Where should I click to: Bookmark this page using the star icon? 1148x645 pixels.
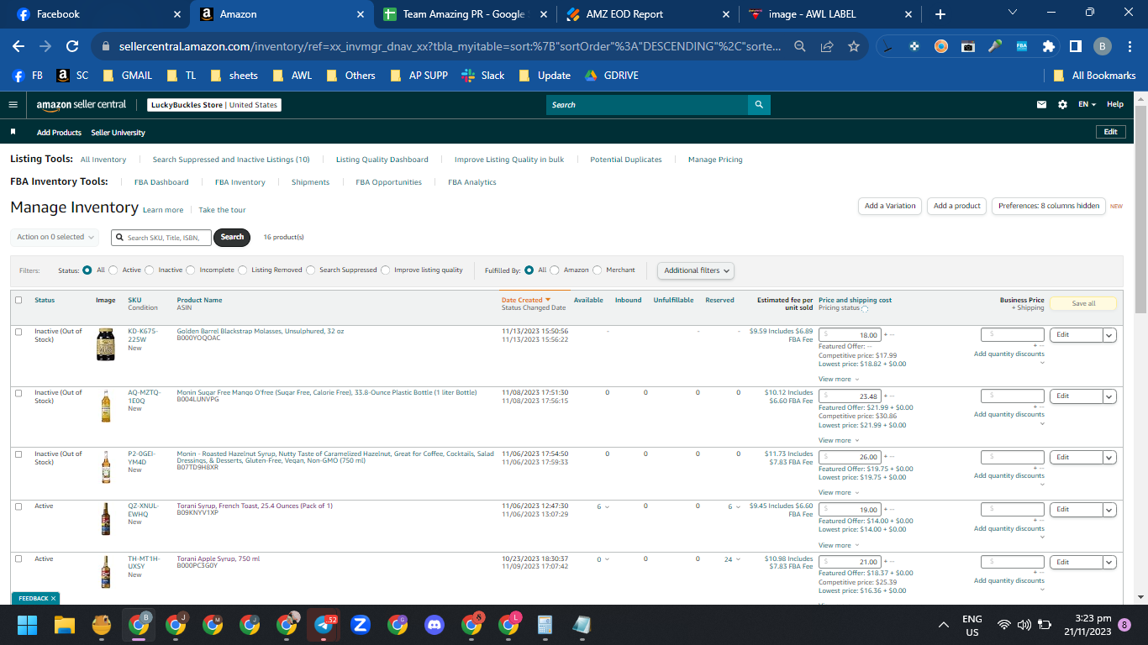854,46
